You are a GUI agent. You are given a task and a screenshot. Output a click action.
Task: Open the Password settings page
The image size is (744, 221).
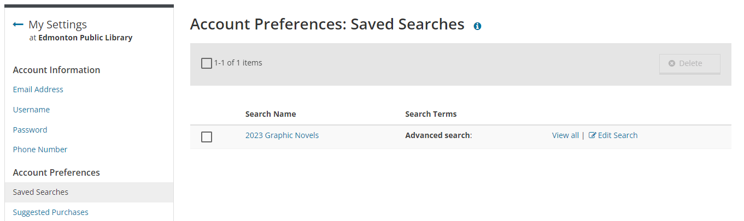[30, 130]
